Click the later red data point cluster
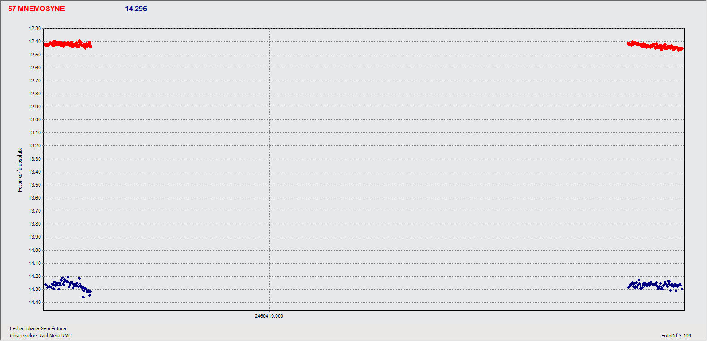 click(x=655, y=46)
